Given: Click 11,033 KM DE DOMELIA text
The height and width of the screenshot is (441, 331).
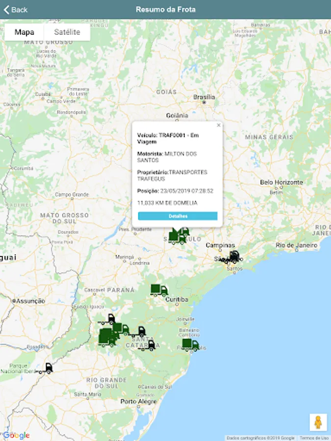Looking at the screenshot, I should [167, 203].
